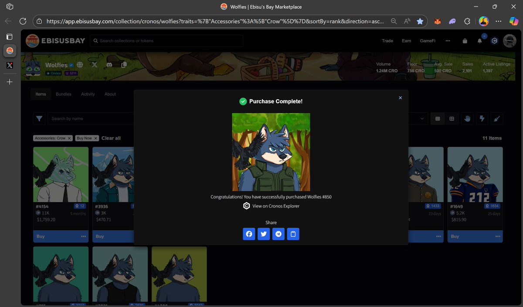
Task: Click the instant sell lightning bolt icon
Action: (x=482, y=118)
